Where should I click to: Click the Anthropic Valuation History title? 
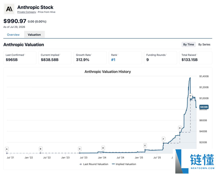coord(108,72)
